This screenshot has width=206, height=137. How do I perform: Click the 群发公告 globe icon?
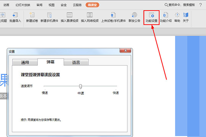tap(134, 15)
